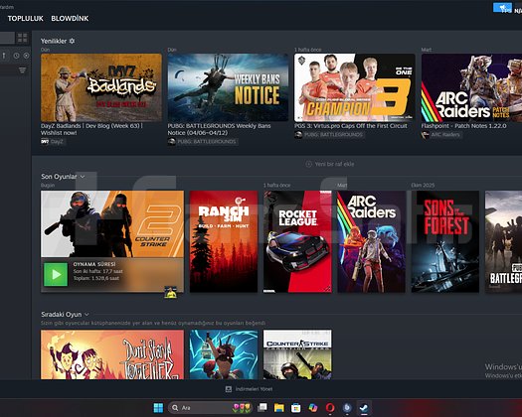Open the DayZ Badlands news thumbnail

point(101,87)
